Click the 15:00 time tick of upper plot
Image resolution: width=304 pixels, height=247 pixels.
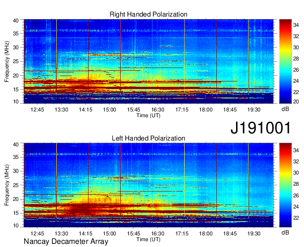click(110, 110)
